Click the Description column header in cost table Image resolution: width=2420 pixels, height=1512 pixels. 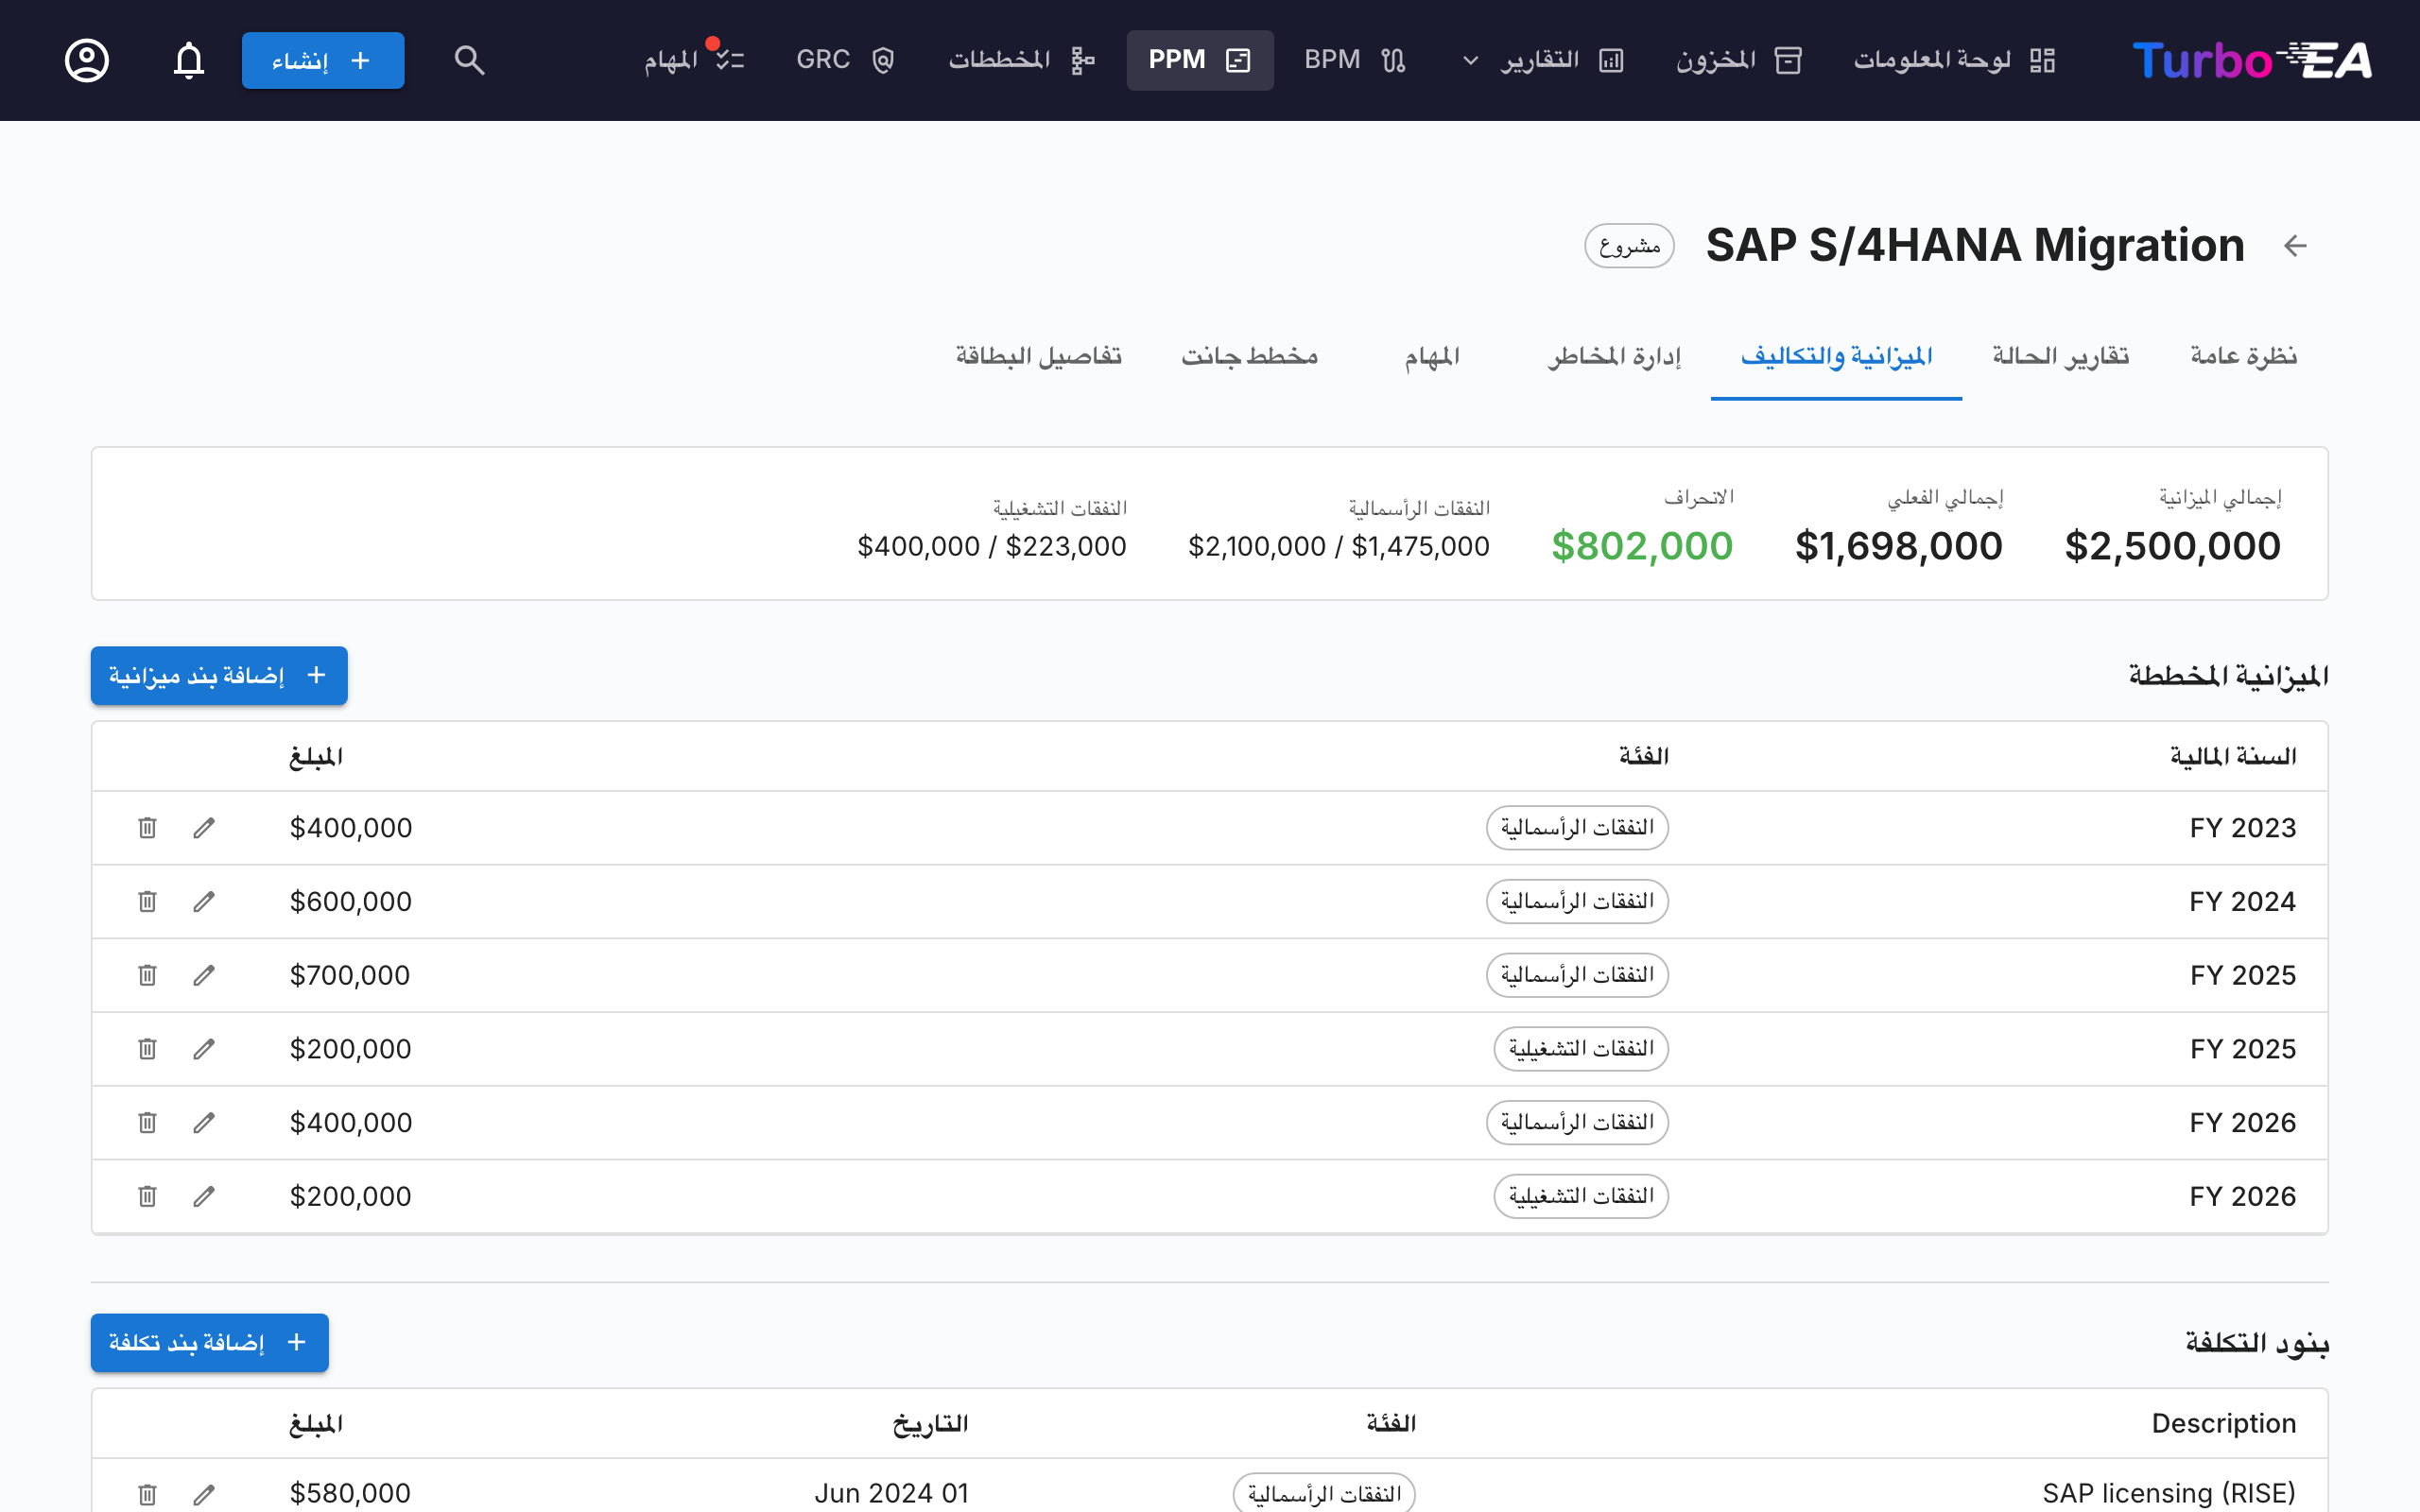(2223, 1423)
